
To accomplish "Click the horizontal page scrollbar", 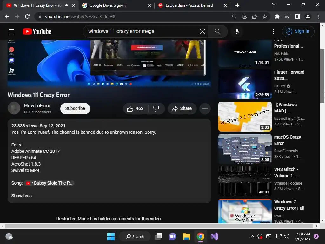I will click(x=159, y=226).
